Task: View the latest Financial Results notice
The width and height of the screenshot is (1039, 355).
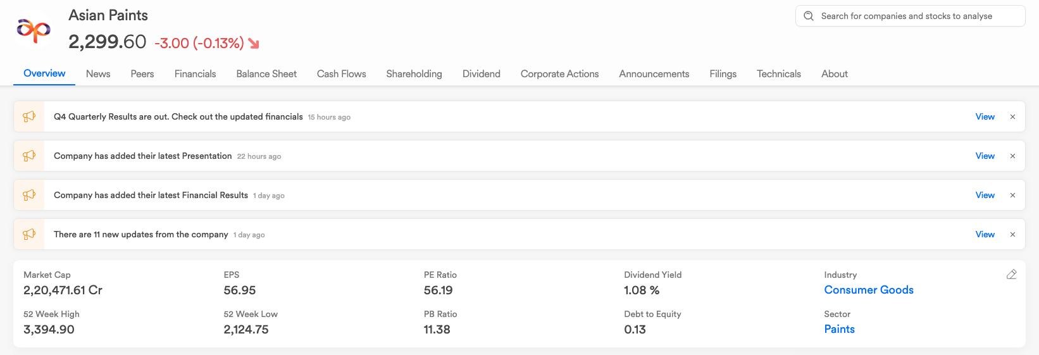Action: coord(985,195)
